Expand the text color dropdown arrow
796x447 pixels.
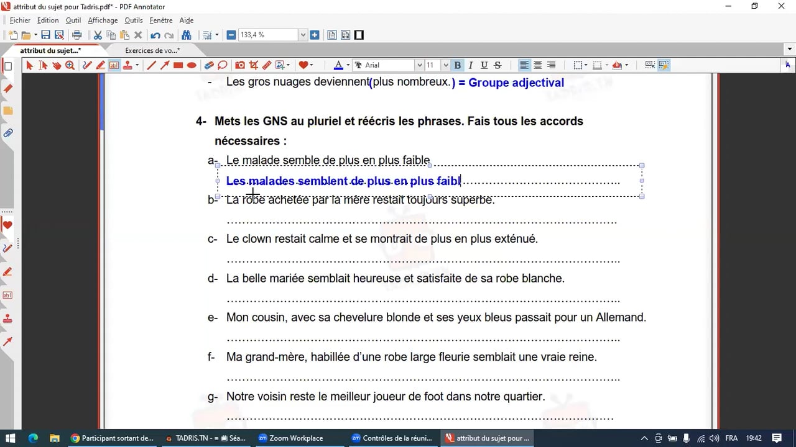pyautogui.click(x=348, y=65)
